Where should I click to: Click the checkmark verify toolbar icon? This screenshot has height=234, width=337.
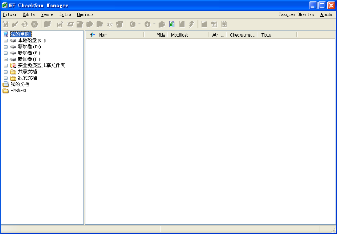click(x=15, y=24)
